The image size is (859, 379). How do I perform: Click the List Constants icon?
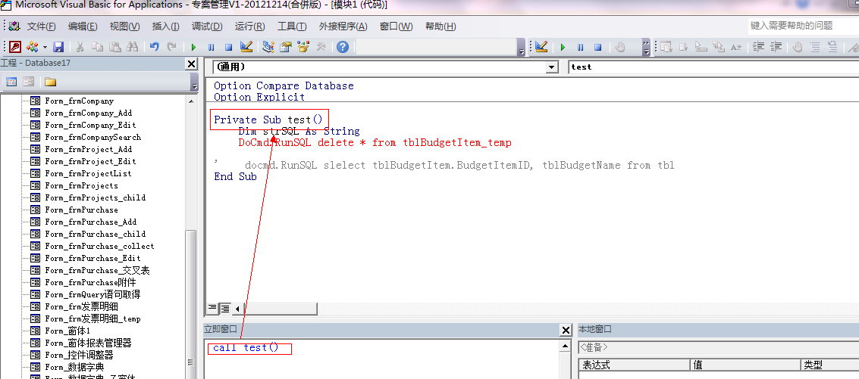pos(684,47)
